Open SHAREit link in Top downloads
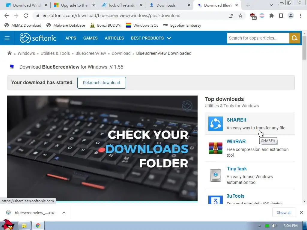Screen dimensions: 307x230 pos(236,120)
